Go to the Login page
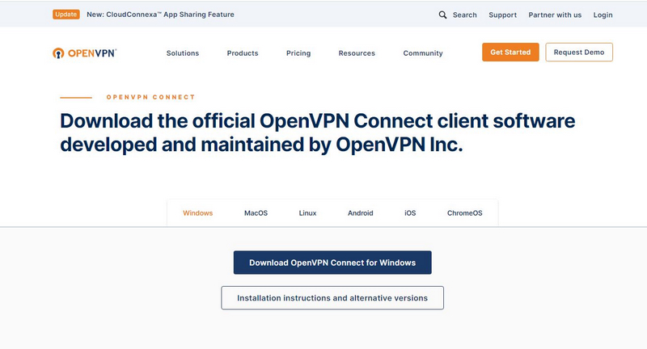 point(603,15)
